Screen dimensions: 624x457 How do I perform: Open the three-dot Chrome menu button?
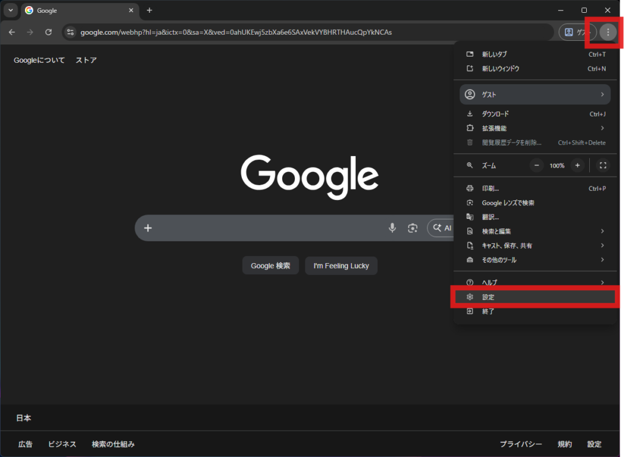coord(608,32)
